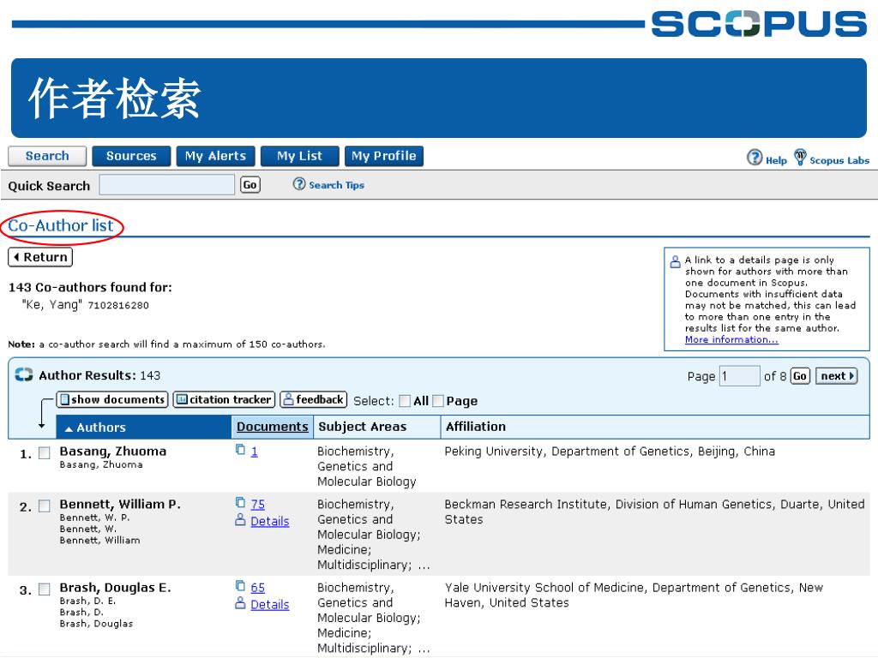Click document icon beside Bennett's 75

240,502
